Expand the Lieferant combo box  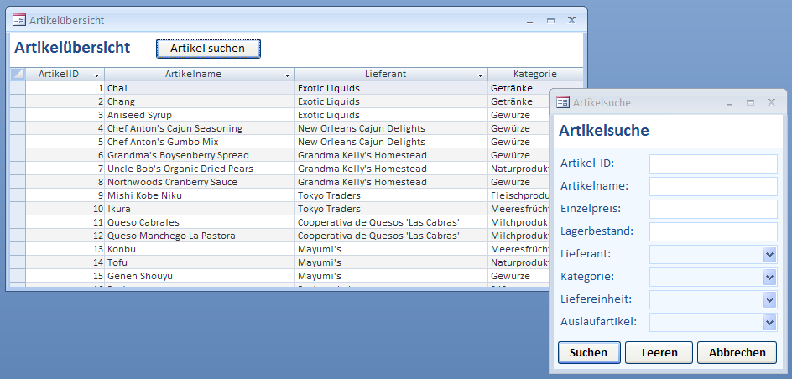tap(769, 254)
